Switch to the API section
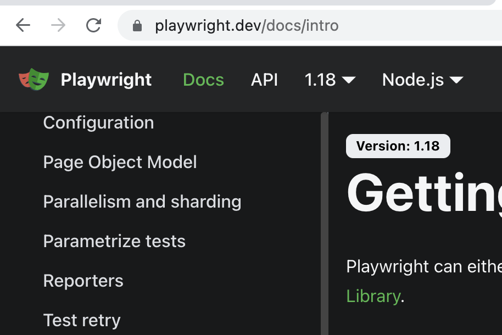Image resolution: width=502 pixels, height=335 pixels. [x=264, y=80]
